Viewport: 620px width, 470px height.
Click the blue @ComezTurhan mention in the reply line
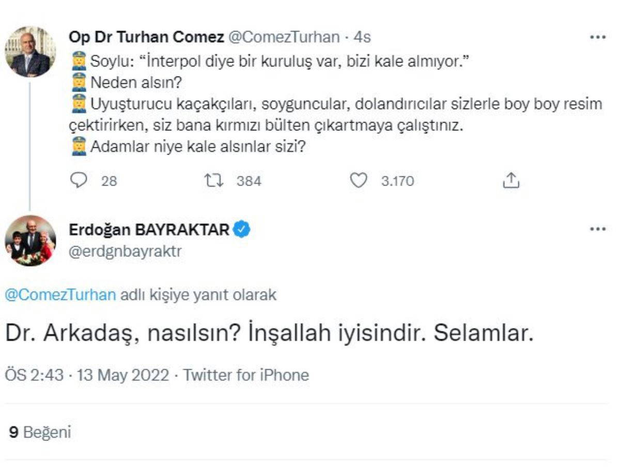60,295
